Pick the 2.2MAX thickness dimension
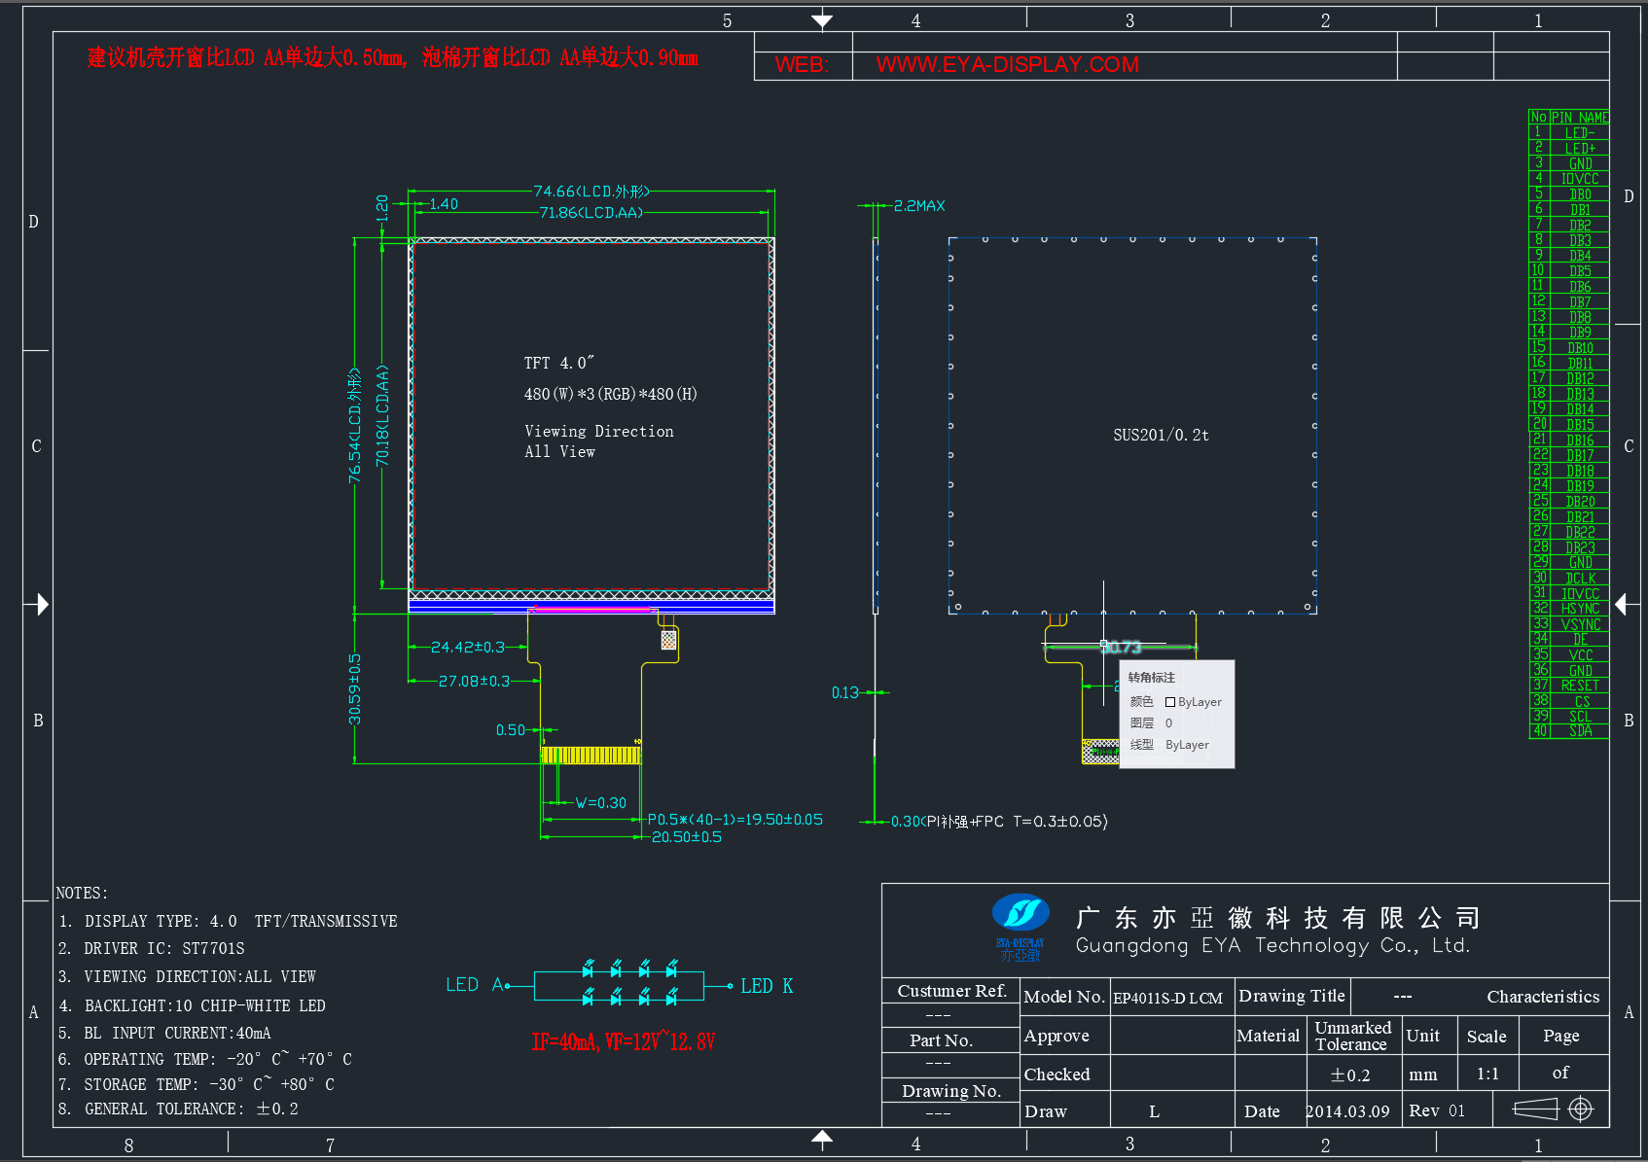1648x1162 pixels. (919, 206)
